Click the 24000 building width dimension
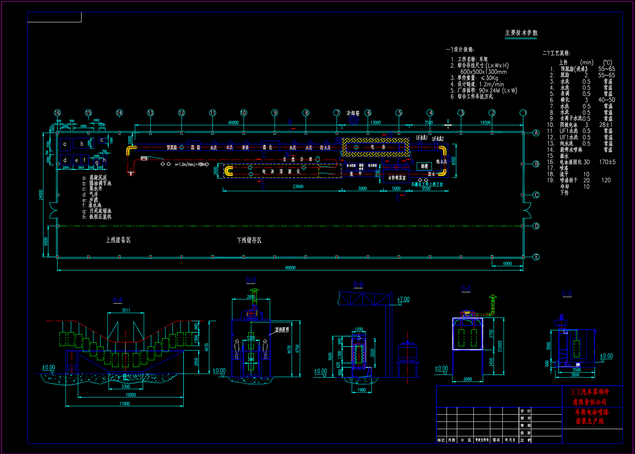 click(41, 194)
